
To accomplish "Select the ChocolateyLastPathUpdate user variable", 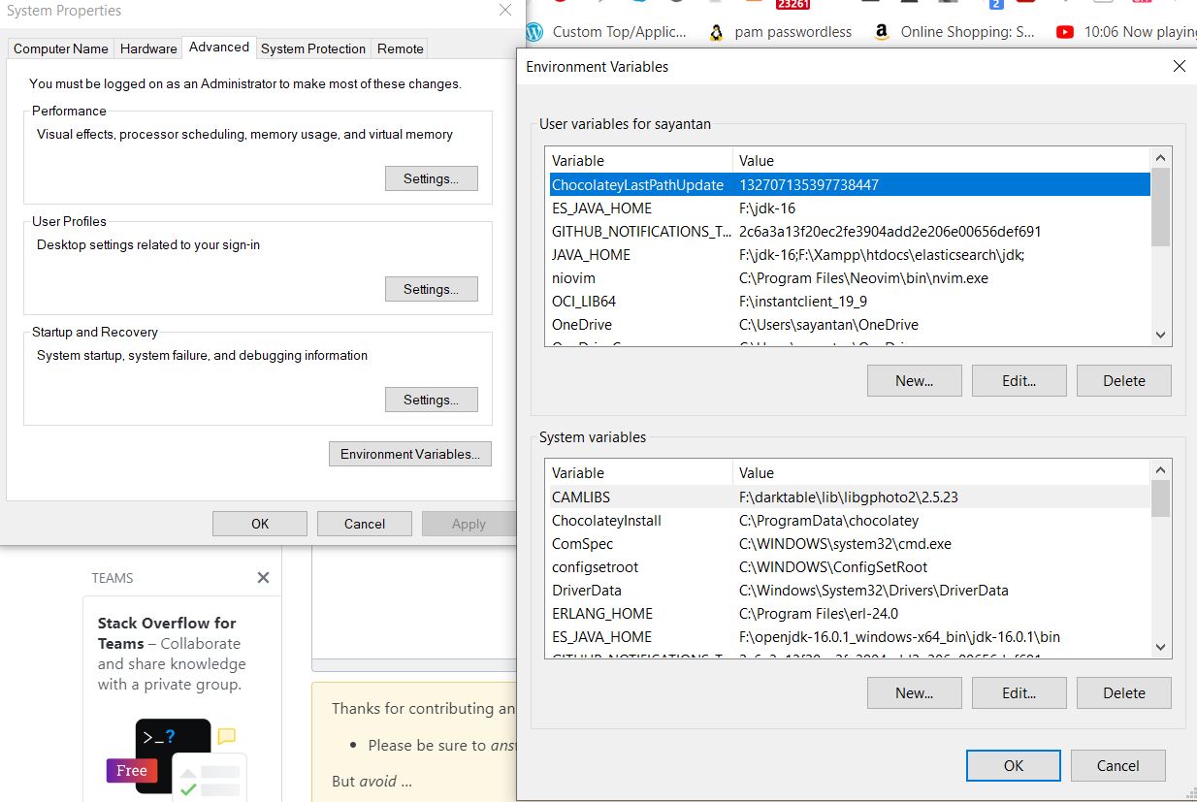I will (849, 184).
